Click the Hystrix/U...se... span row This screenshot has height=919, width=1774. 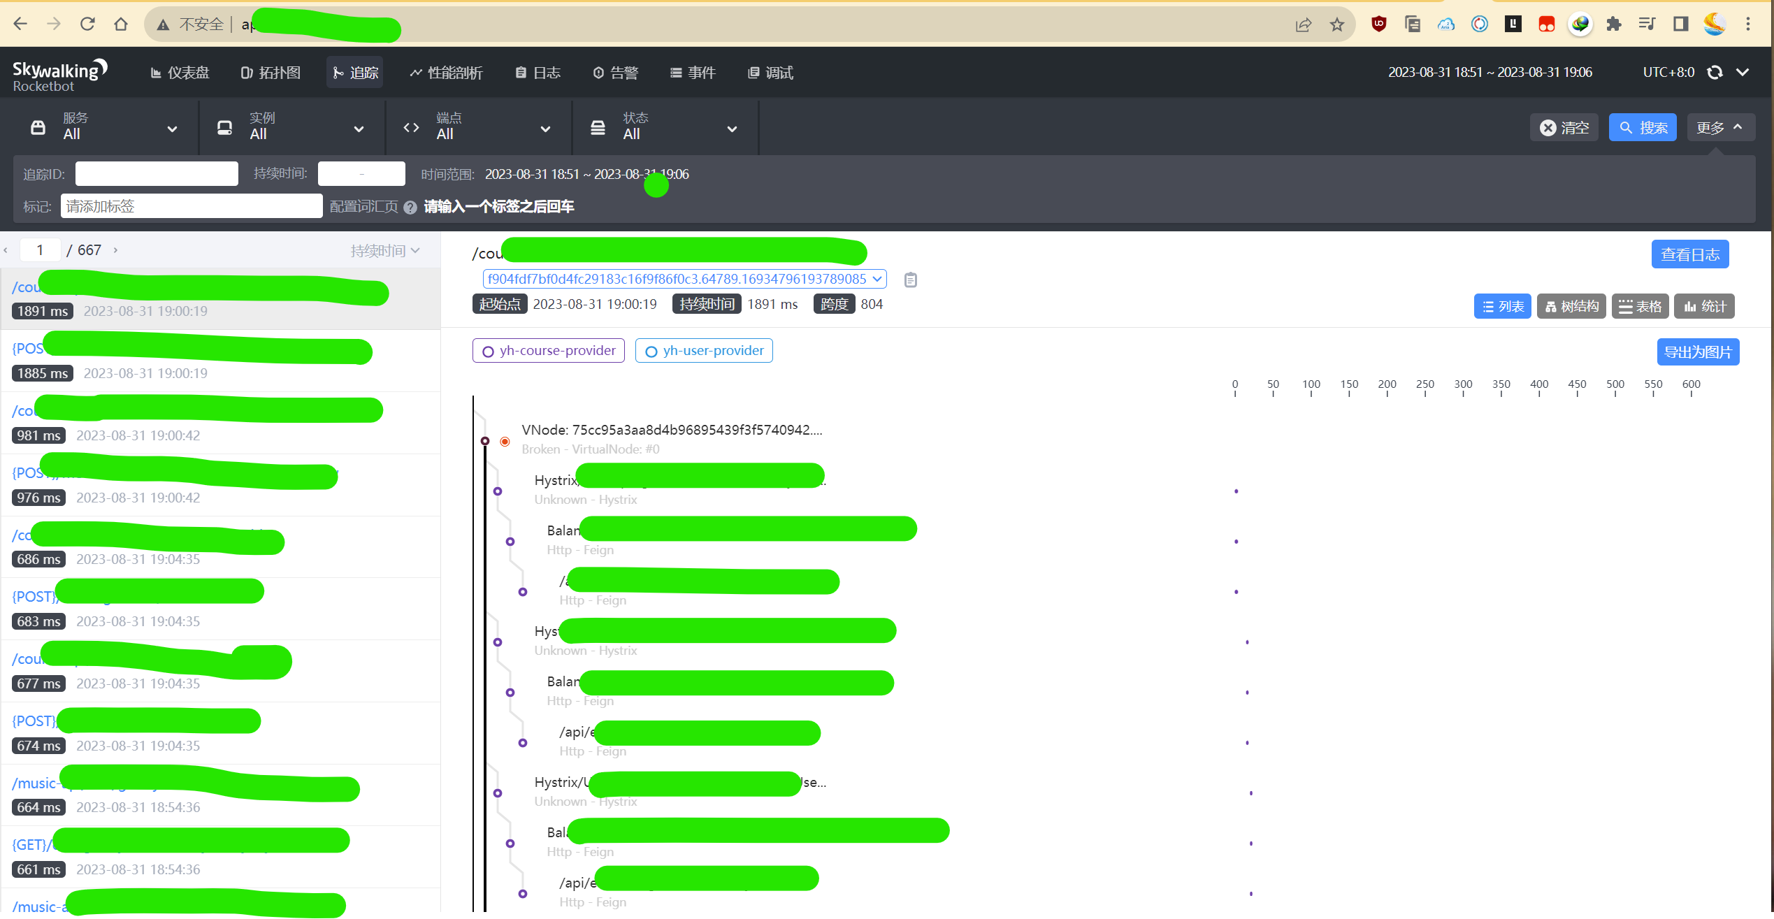[680, 791]
